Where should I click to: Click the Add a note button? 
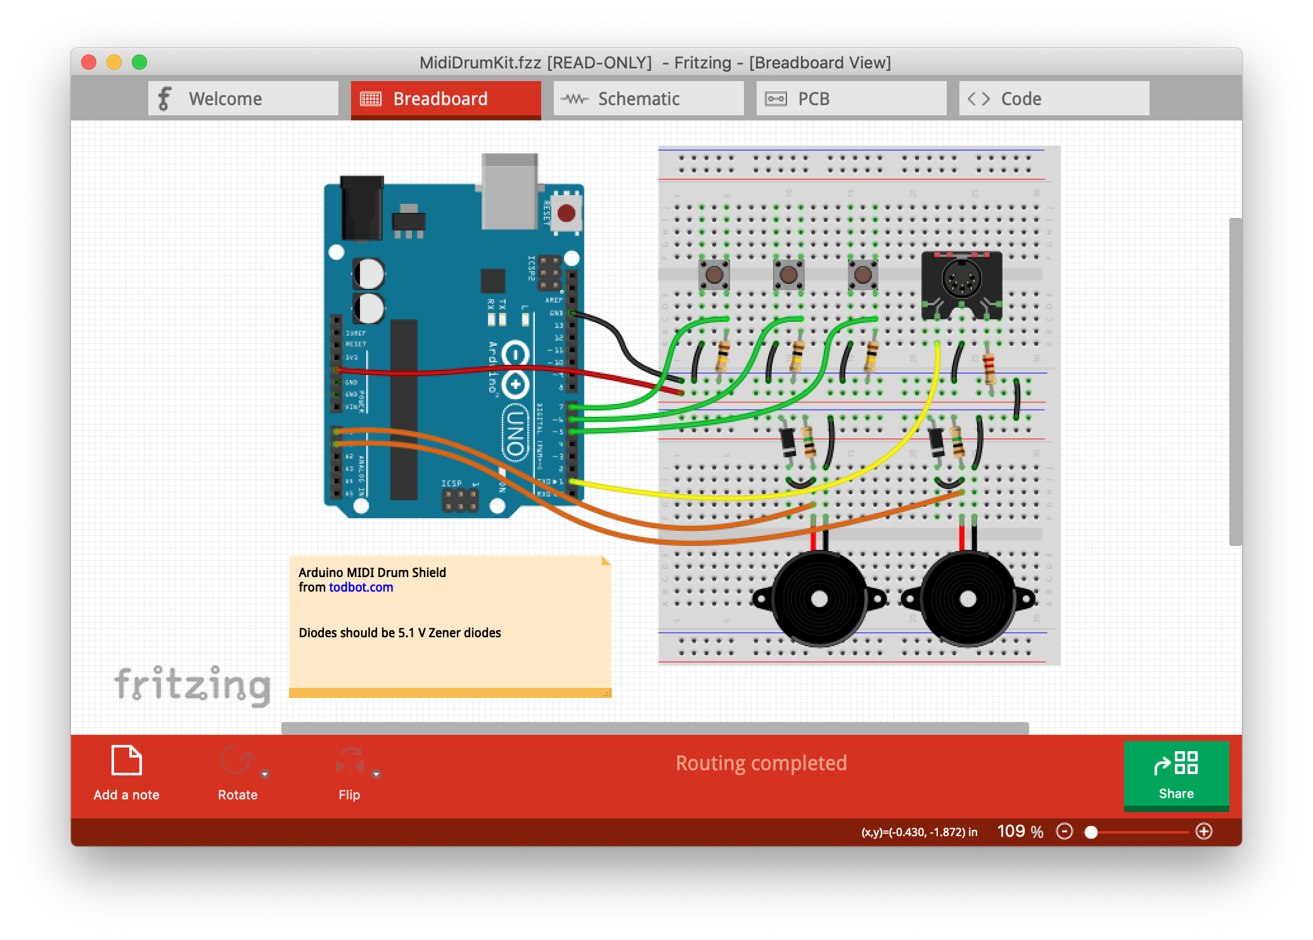[x=127, y=773]
